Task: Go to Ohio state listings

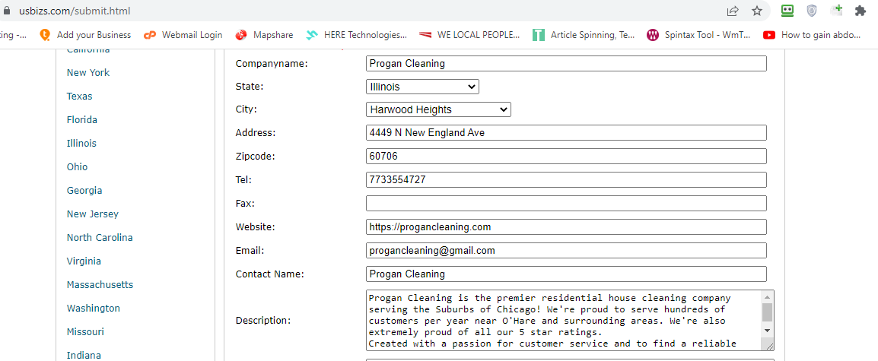Action: (x=78, y=166)
